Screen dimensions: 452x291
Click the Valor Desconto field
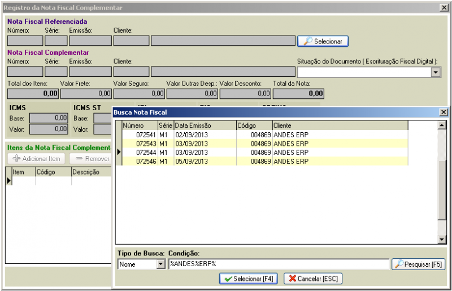click(x=245, y=93)
